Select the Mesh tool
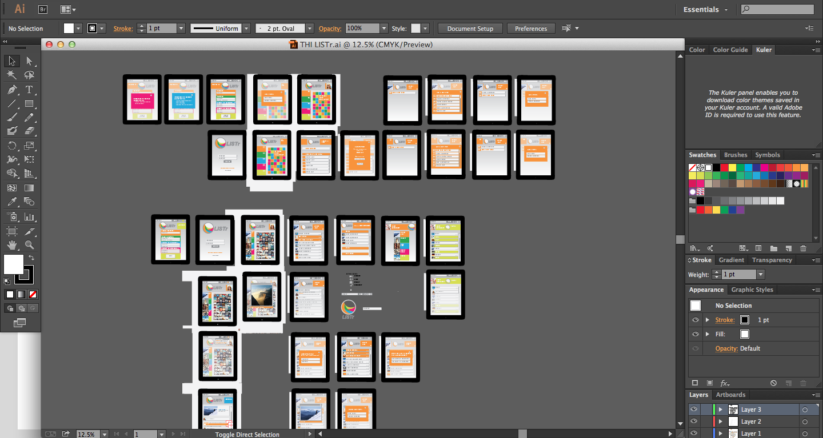823x438 pixels. coord(12,187)
